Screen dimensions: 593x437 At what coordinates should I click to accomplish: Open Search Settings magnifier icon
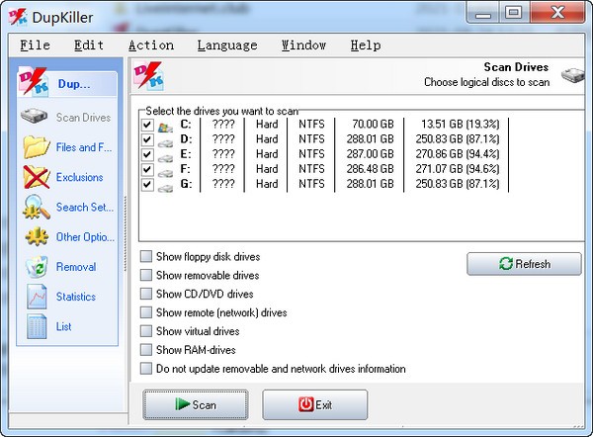[x=37, y=207]
